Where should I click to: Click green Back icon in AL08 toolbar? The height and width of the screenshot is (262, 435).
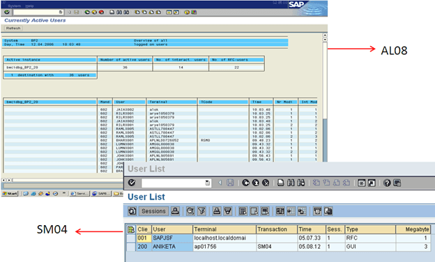point(87,13)
